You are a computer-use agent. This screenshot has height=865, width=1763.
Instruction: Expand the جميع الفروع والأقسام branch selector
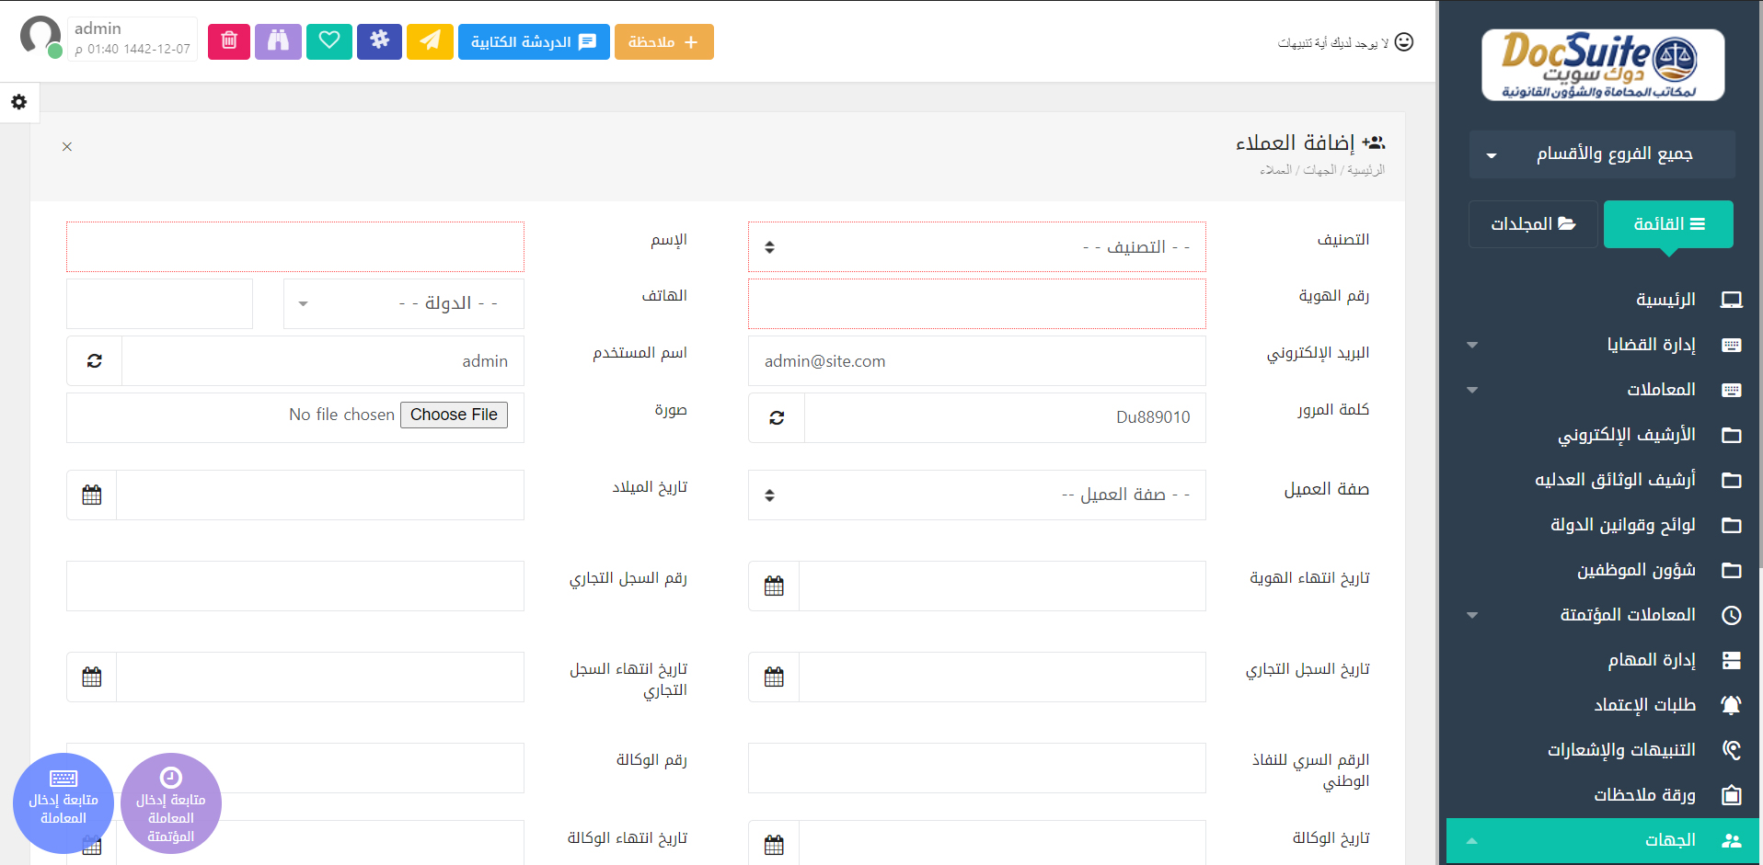(1601, 154)
